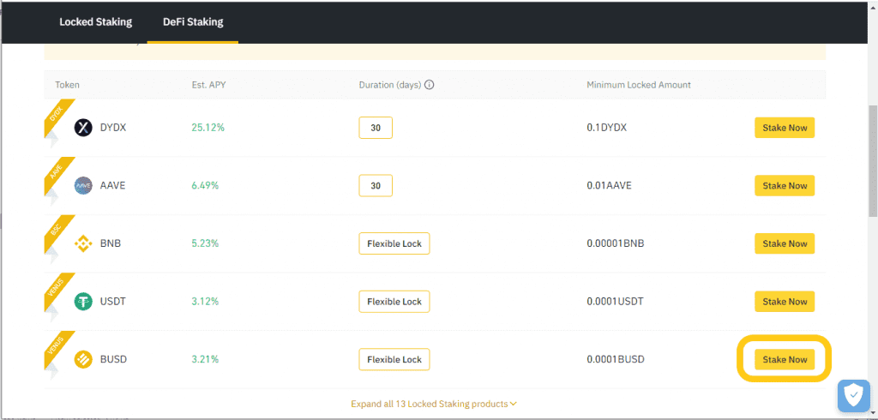Click the Minimum Locked Amount header
Viewport: 878px width, 420px height.
[639, 85]
